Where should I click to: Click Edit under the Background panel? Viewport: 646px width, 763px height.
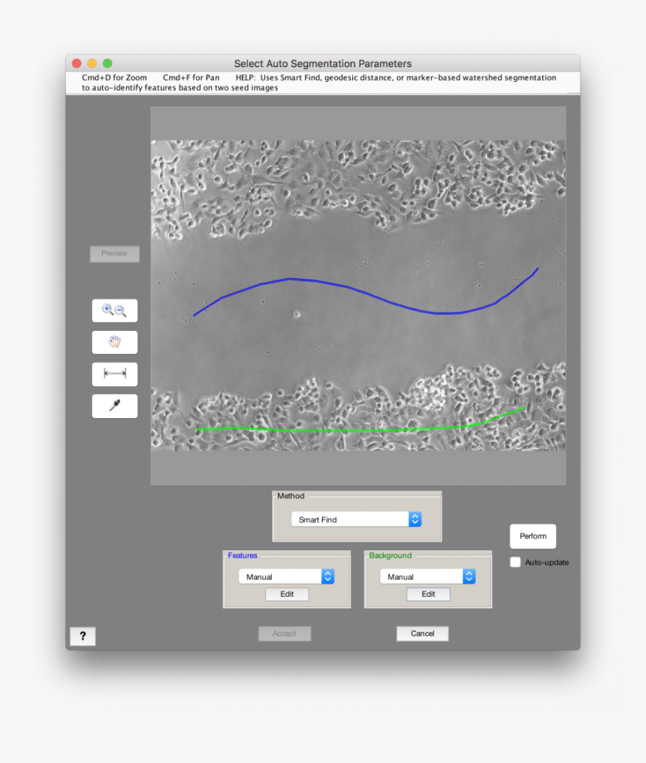pyautogui.click(x=427, y=594)
